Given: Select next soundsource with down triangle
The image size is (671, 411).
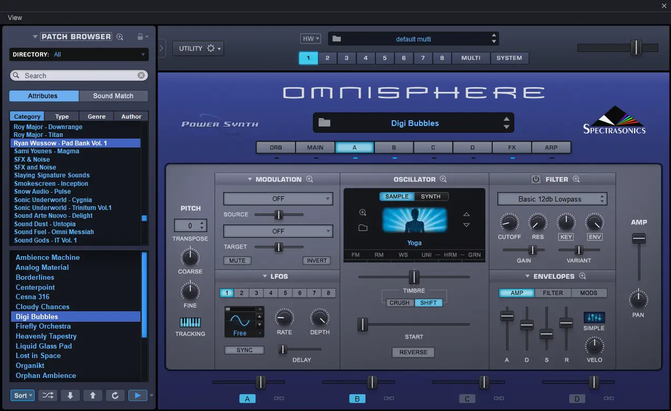Looking at the screenshot, I should 466,225.
